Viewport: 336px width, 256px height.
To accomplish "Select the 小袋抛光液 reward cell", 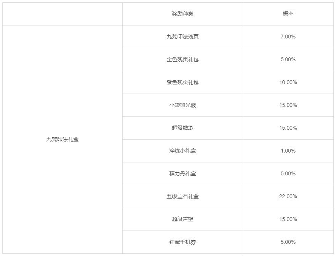I will 182,105.
